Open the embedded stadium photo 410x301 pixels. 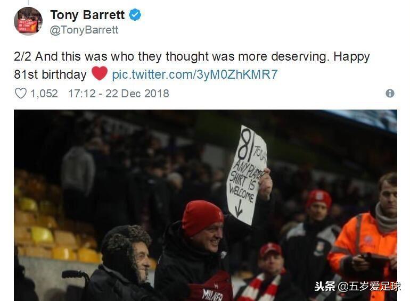[205, 205]
